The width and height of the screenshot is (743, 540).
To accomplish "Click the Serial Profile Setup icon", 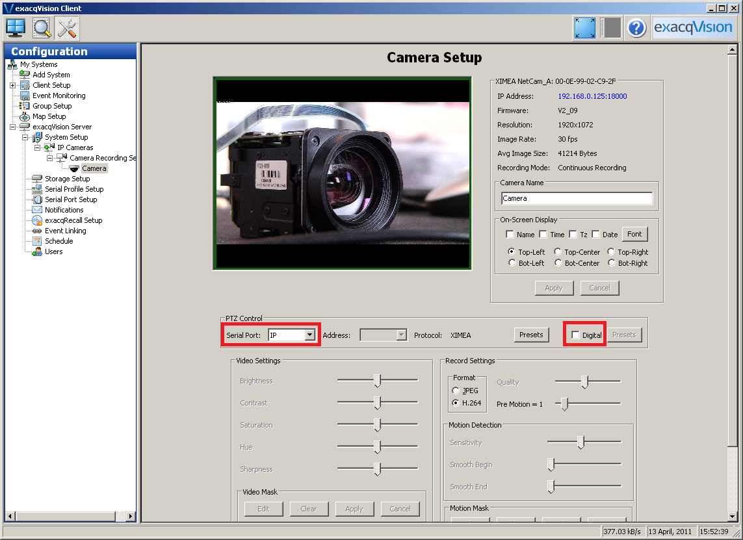I will [37, 189].
